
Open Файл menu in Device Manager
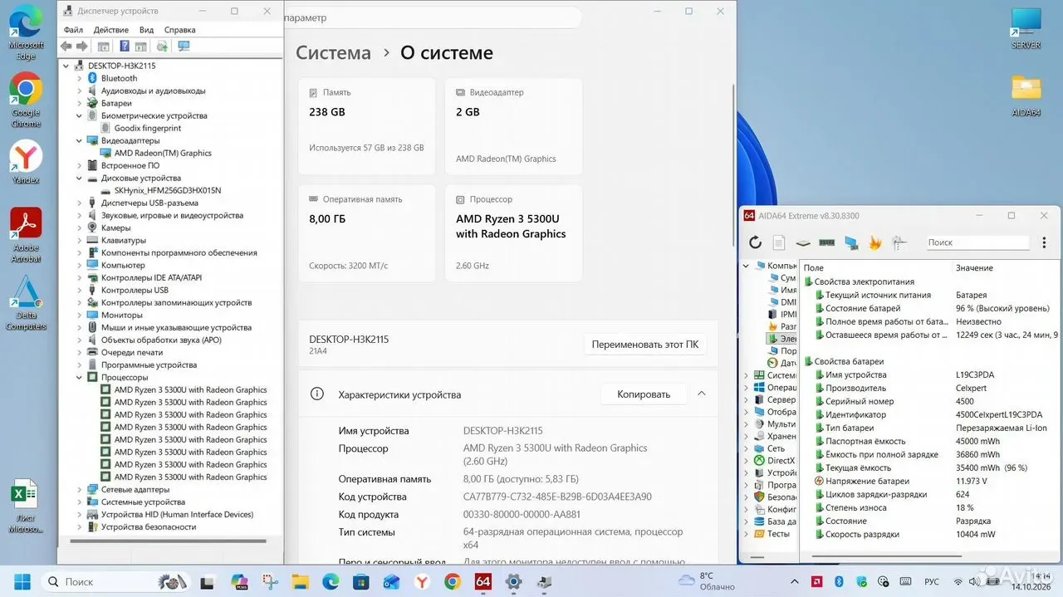click(73, 30)
